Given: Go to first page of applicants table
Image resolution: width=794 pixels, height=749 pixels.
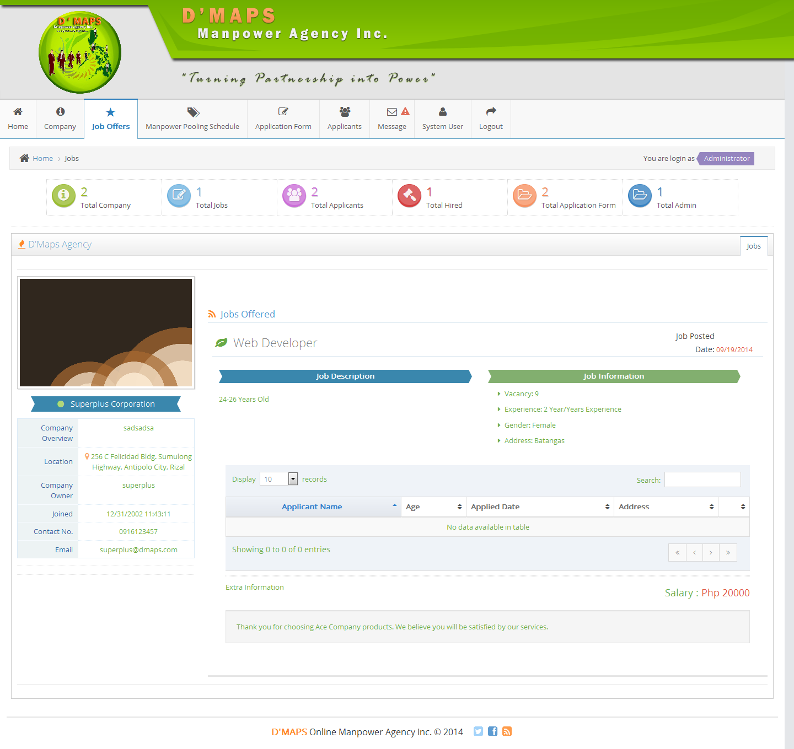Looking at the screenshot, I should coord(677,552).
